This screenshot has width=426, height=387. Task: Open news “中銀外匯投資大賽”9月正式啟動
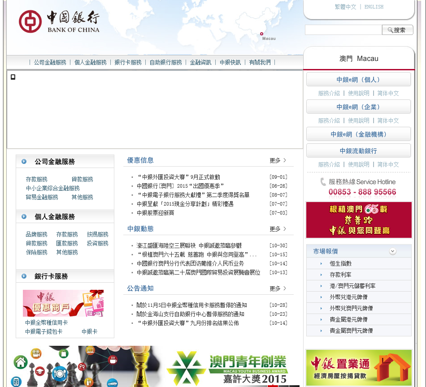point(178,177)
